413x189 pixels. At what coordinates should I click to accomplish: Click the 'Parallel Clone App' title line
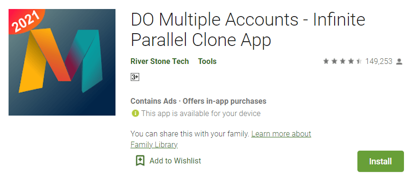tap(201, 40)
